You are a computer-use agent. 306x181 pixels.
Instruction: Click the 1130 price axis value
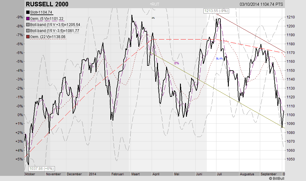click(291, 88)
